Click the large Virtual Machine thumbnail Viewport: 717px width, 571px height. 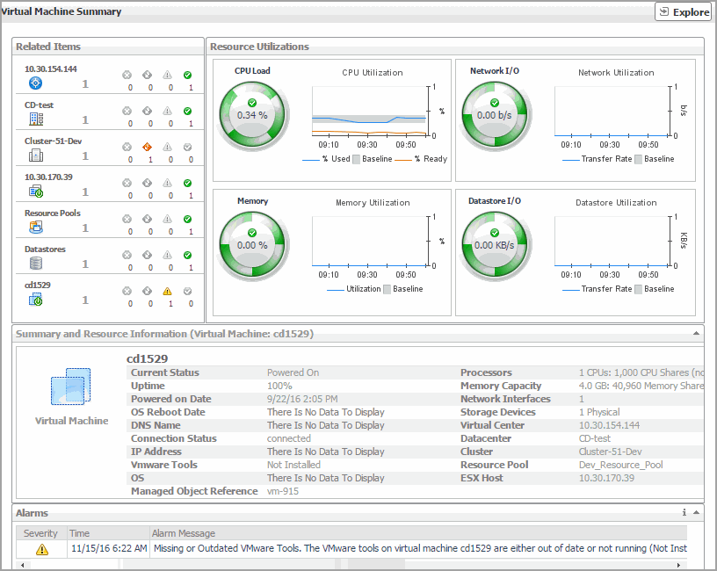tap(71, 387)
